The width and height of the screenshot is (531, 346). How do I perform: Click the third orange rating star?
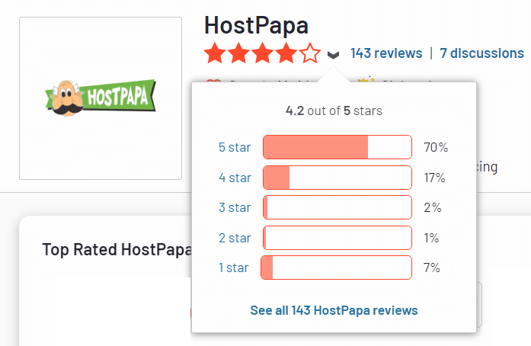coord(263,53)
